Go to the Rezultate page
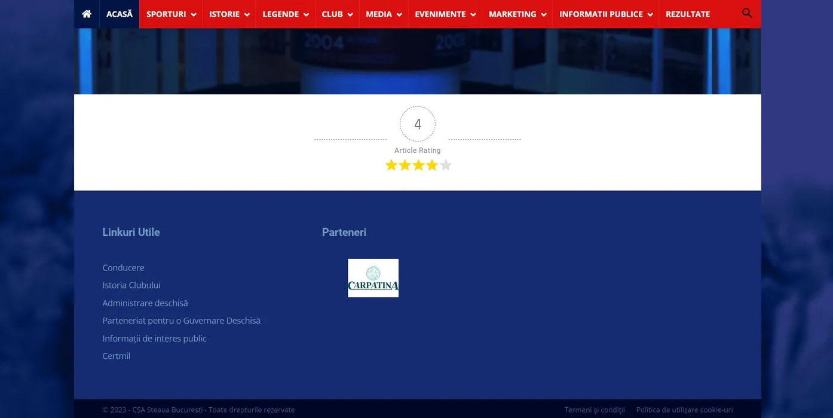833x418 pixels. [688, 14]
